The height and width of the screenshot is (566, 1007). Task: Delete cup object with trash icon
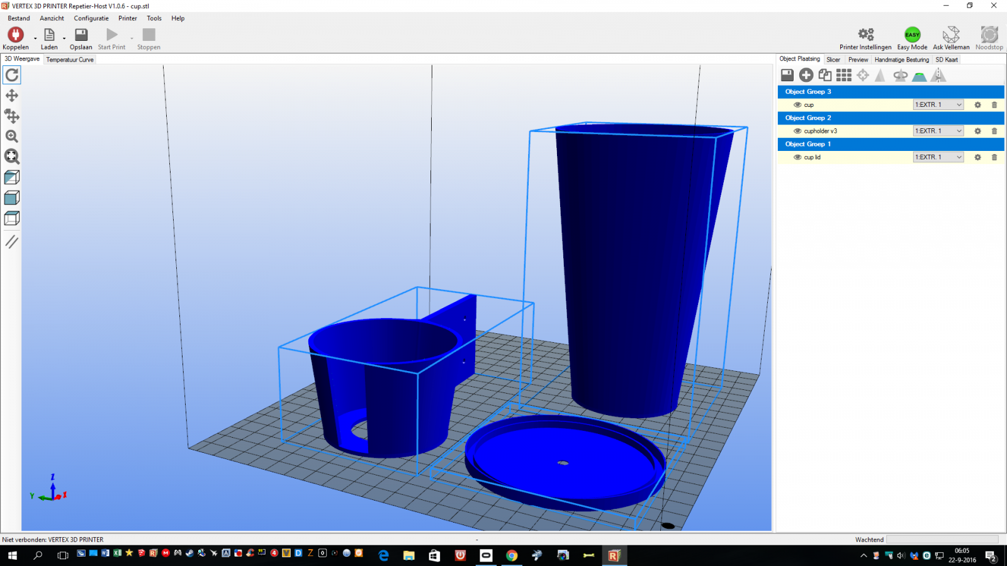point(994,105)
